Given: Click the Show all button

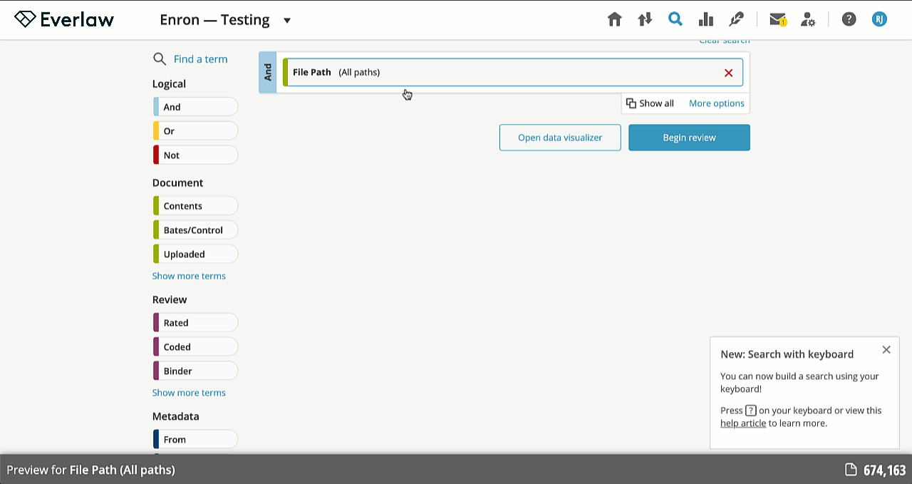Looking at the screenshot, I should (649, 103).
